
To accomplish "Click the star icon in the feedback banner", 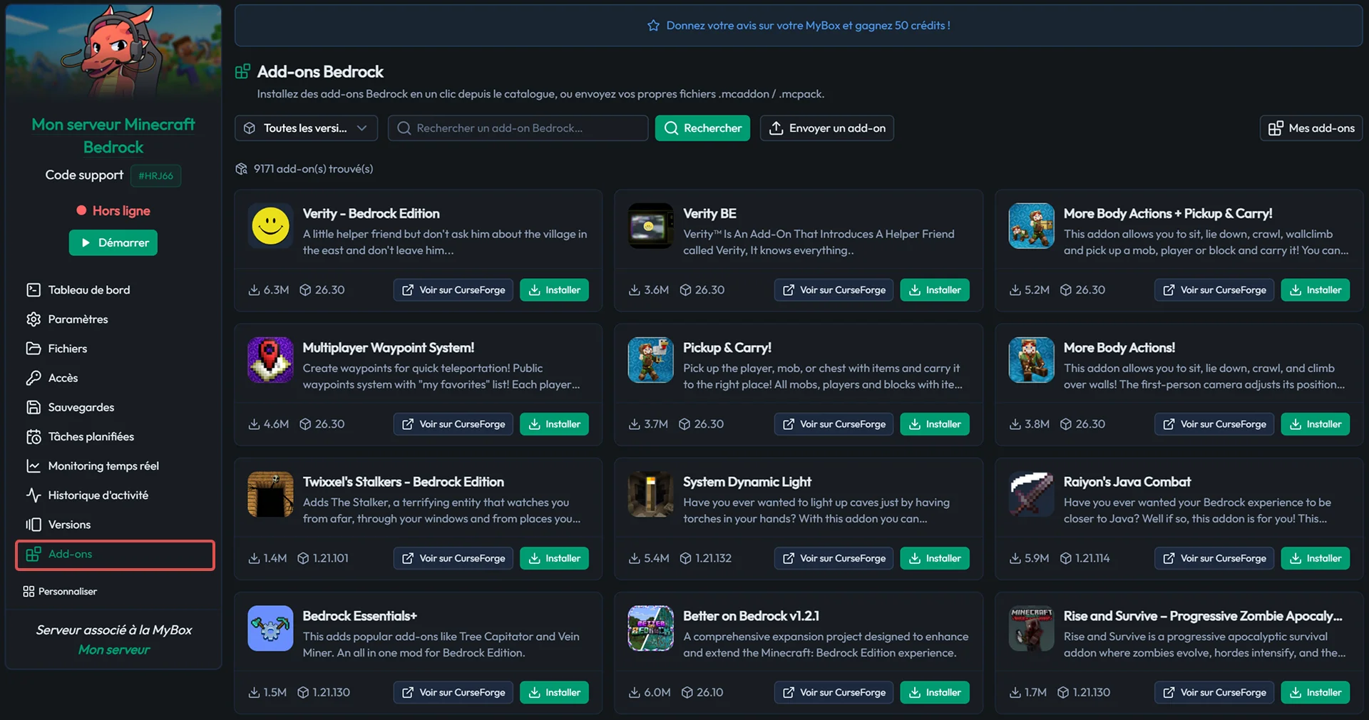I will (653, 26).
